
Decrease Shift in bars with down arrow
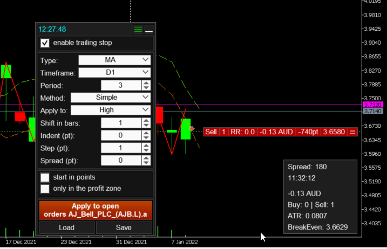coord(146,125)
